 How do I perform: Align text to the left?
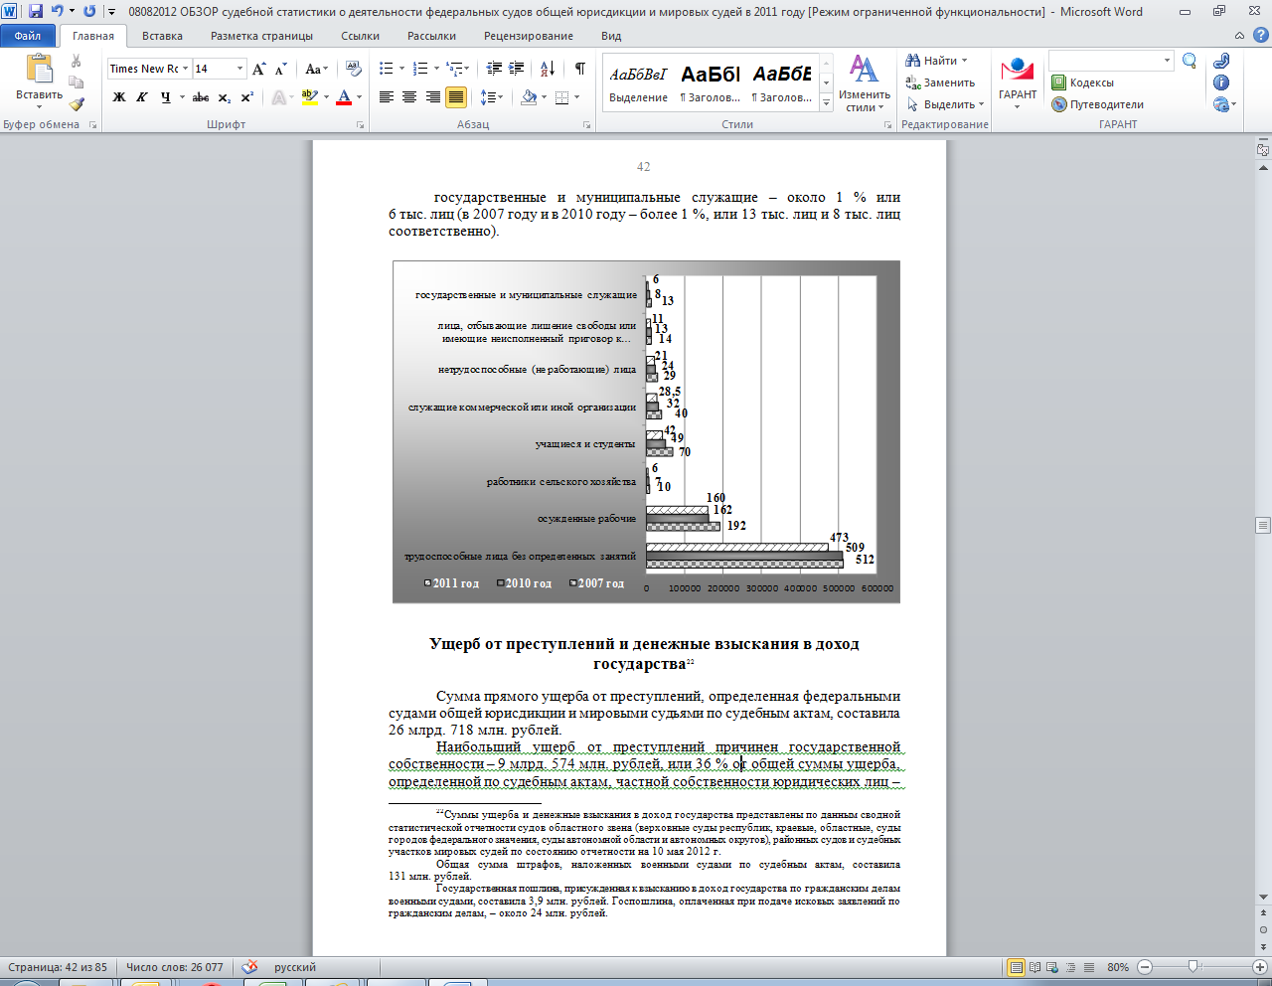(387, 97)
